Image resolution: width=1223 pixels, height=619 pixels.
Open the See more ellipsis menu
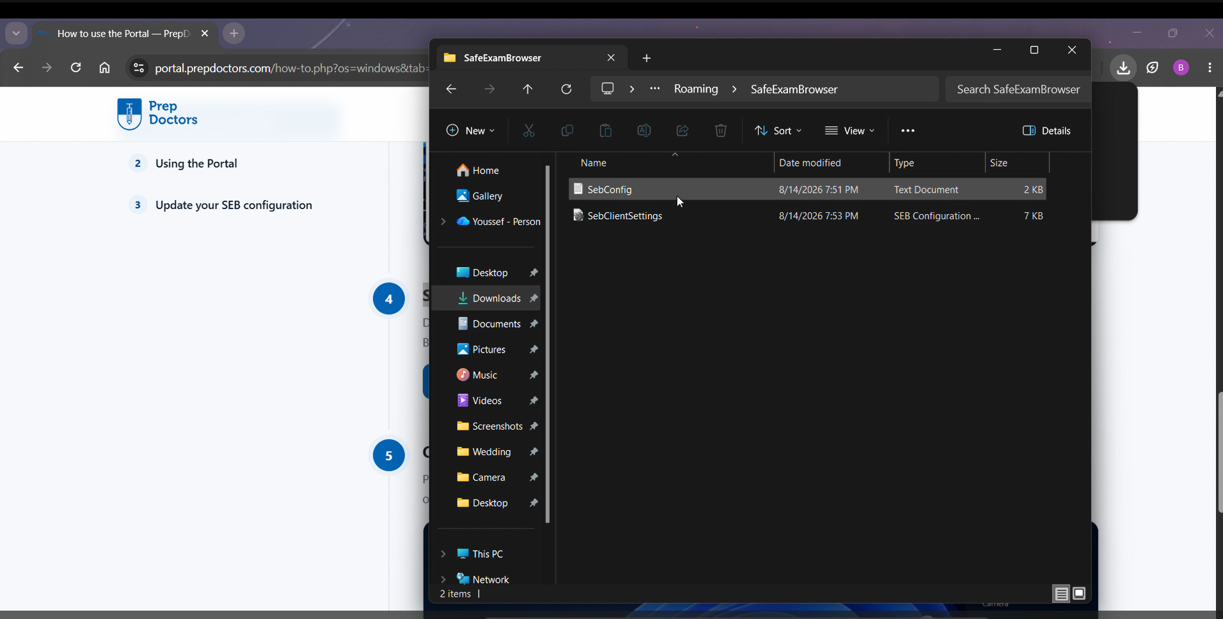click(908, 131)
